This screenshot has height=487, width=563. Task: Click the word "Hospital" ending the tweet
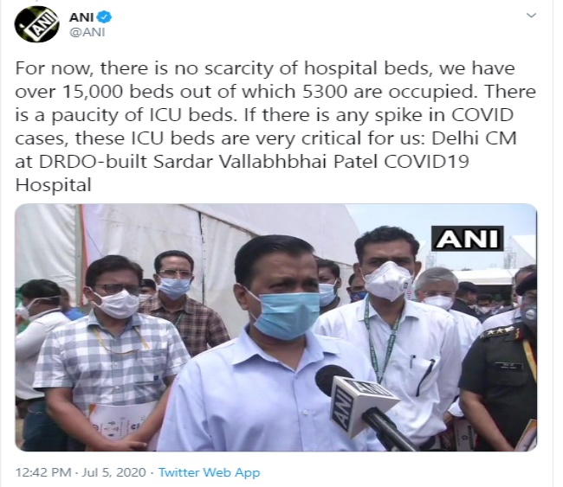53,185
